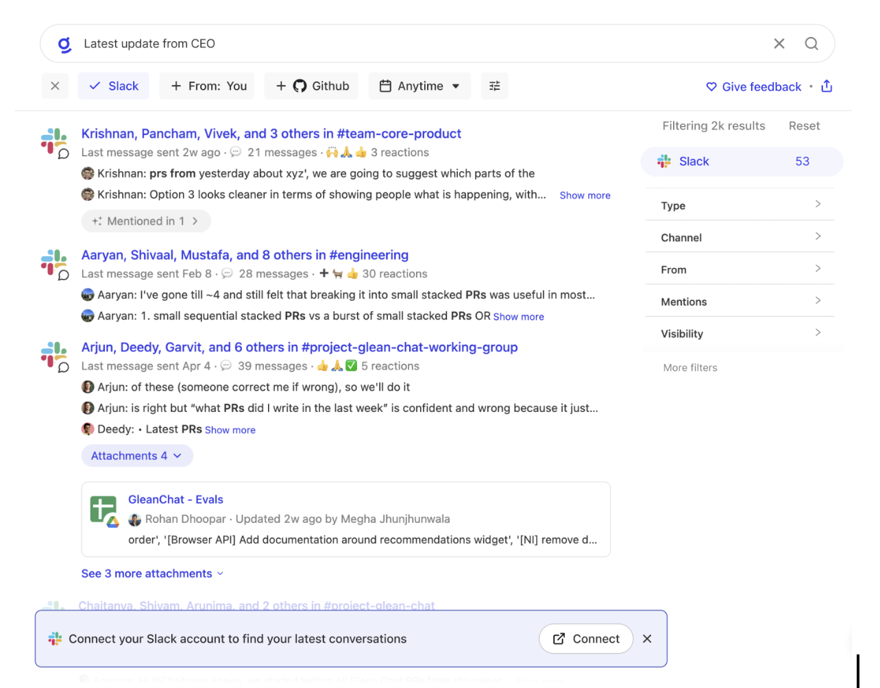Clear the search query with the X icon
Viewport: 880px width, 688px height.
click(x=779, y=43)
